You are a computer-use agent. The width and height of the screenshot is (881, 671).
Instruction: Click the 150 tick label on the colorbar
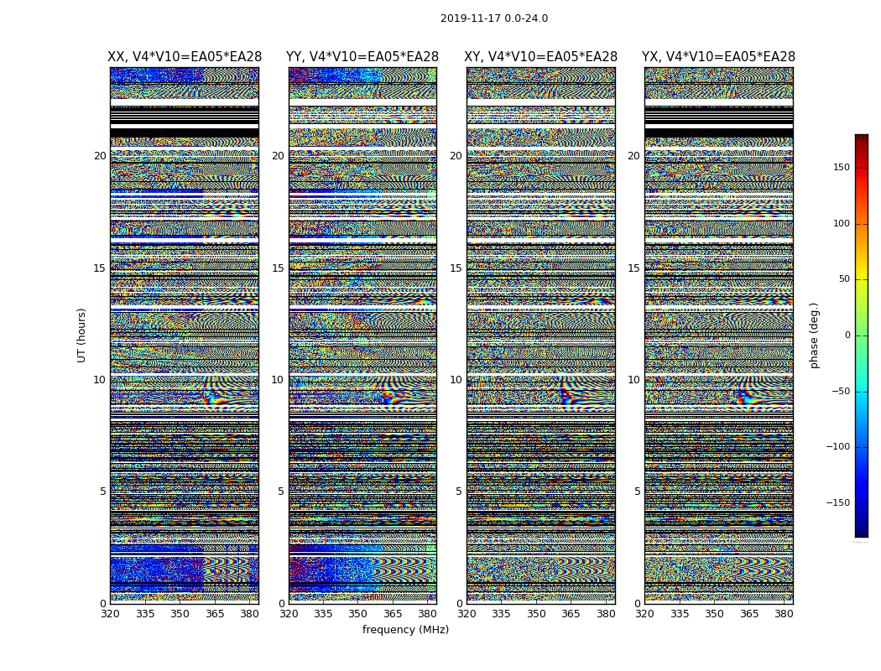click(x=840, y=168)
